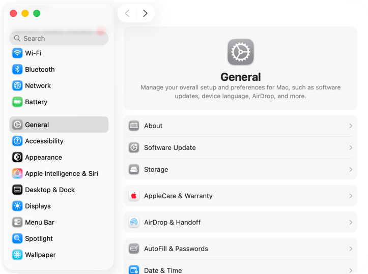
Task: Click the red close window button
Action: coord(13,13)
